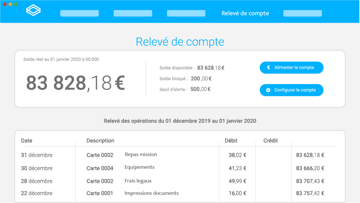Viewport: 360px width, 203px height.
Task: Click the Alimenter le compte button
Action: [x=291, y=68]
